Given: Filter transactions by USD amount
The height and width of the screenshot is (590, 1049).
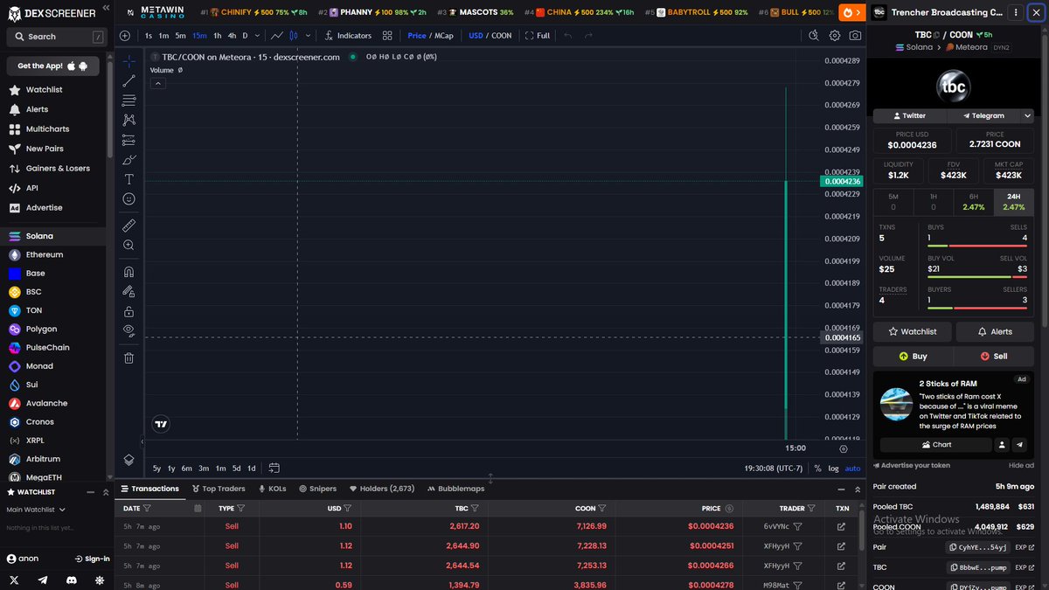Looking at the screenshot, I should coord(347,508).
